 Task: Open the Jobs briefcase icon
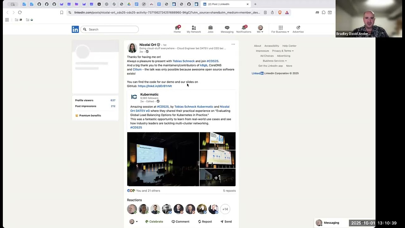[210, 28]
